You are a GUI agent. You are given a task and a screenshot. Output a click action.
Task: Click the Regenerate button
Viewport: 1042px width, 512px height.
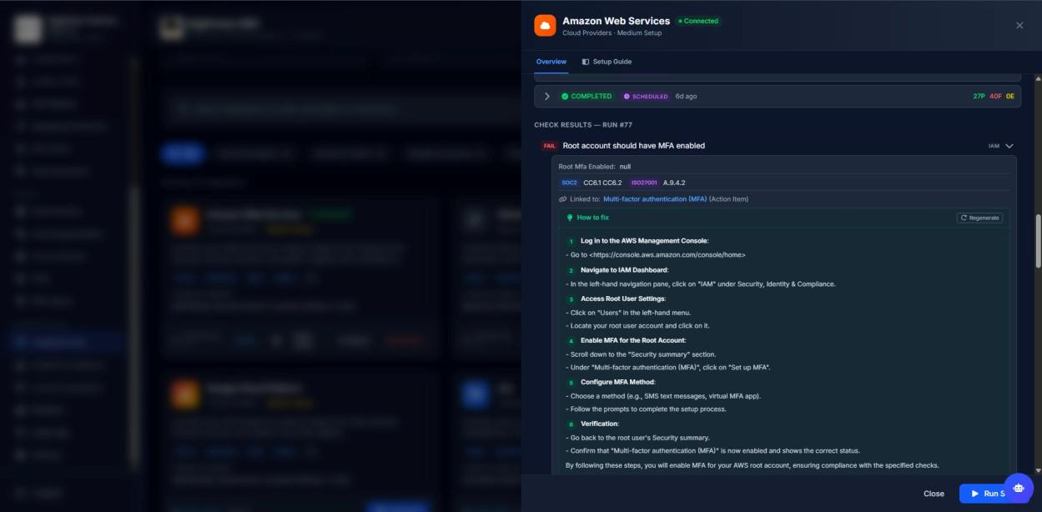pyautogui.click(x=979, y=218)
